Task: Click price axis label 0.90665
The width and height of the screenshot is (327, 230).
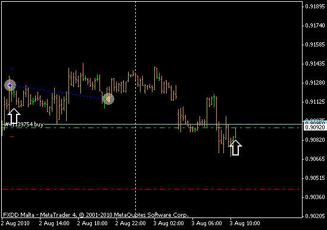Action: coord(315,159)
